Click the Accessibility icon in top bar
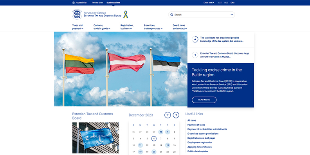 73,3
